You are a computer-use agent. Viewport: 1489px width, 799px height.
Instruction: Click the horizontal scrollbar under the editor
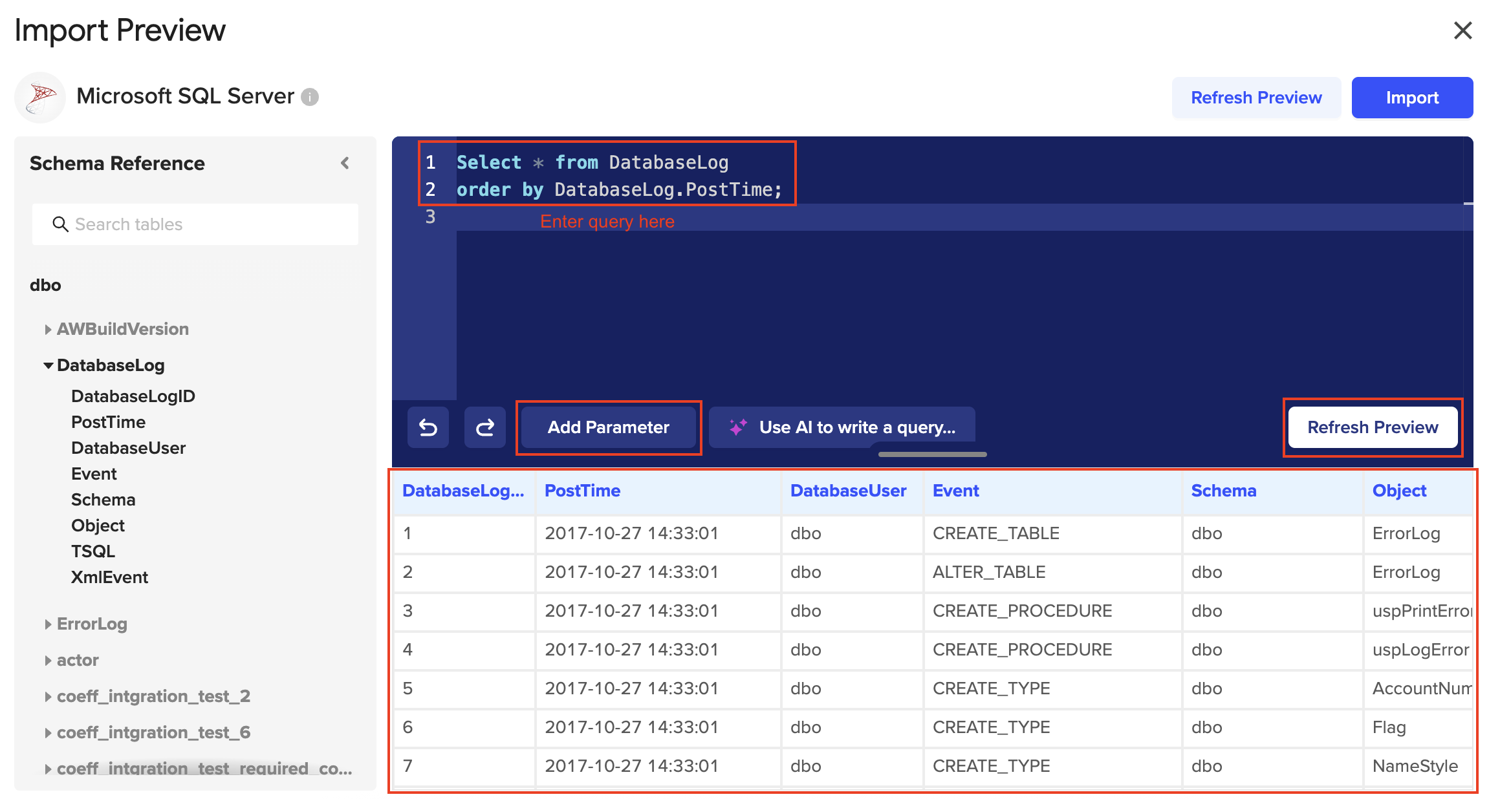click(932, 454)
